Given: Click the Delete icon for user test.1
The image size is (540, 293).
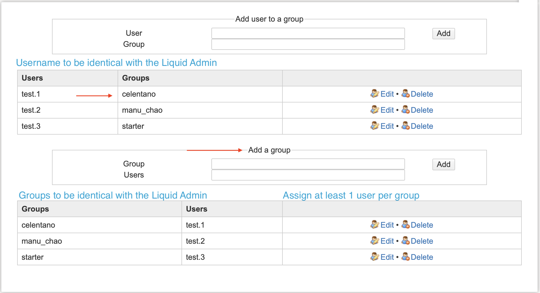Looking at the screenshot, I should [406, 94].
